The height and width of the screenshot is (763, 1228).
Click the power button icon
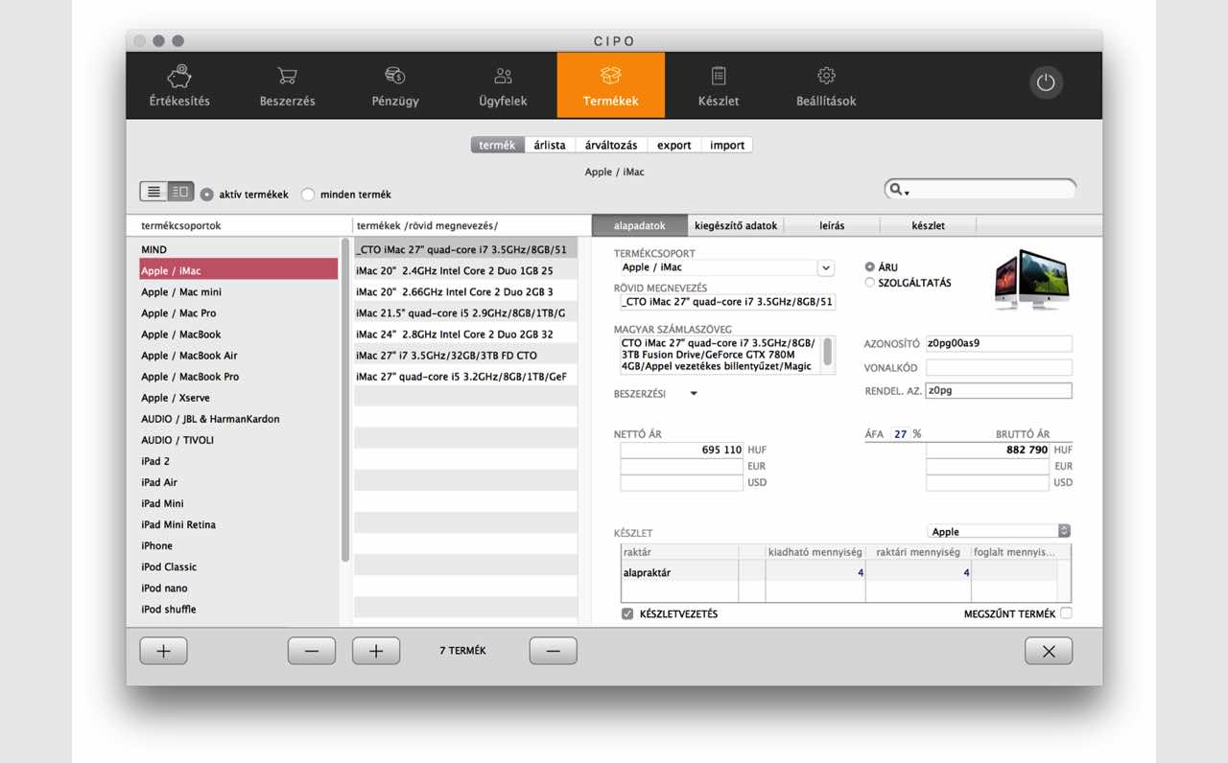(x=1046, y=82)
